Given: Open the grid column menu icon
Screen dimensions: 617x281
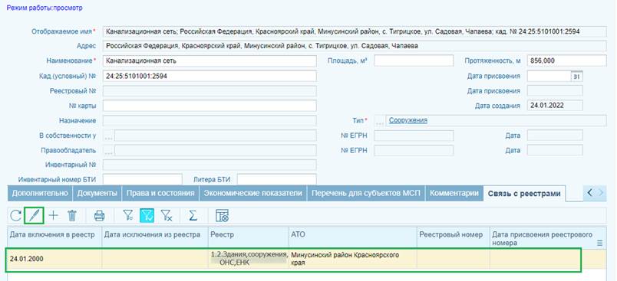Looking at the screenshot, I should pos(599,243).
